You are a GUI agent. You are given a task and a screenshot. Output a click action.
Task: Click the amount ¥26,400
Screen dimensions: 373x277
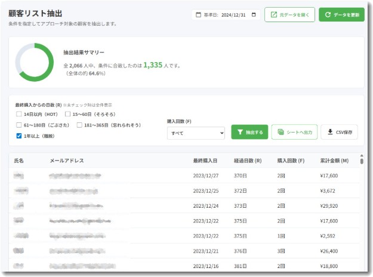point(329,251)
